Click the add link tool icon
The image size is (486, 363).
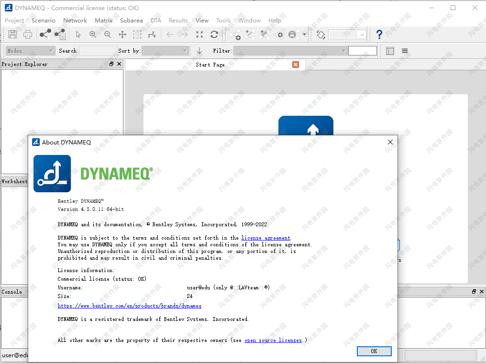[250, 34]
